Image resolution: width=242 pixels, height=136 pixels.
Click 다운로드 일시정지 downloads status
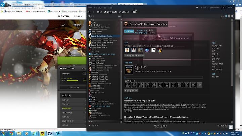[161, 126]
